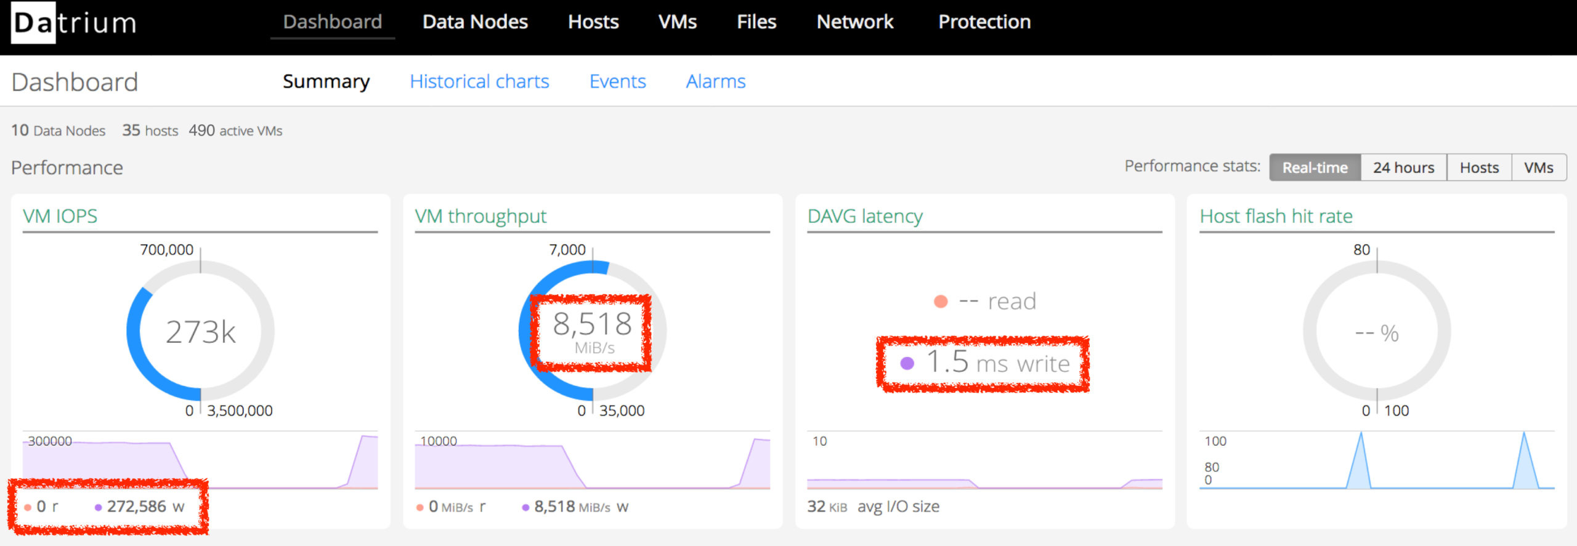
Task: Click the VM throughput 8,518 MiB/s gauge
Action: coord(593,331)
